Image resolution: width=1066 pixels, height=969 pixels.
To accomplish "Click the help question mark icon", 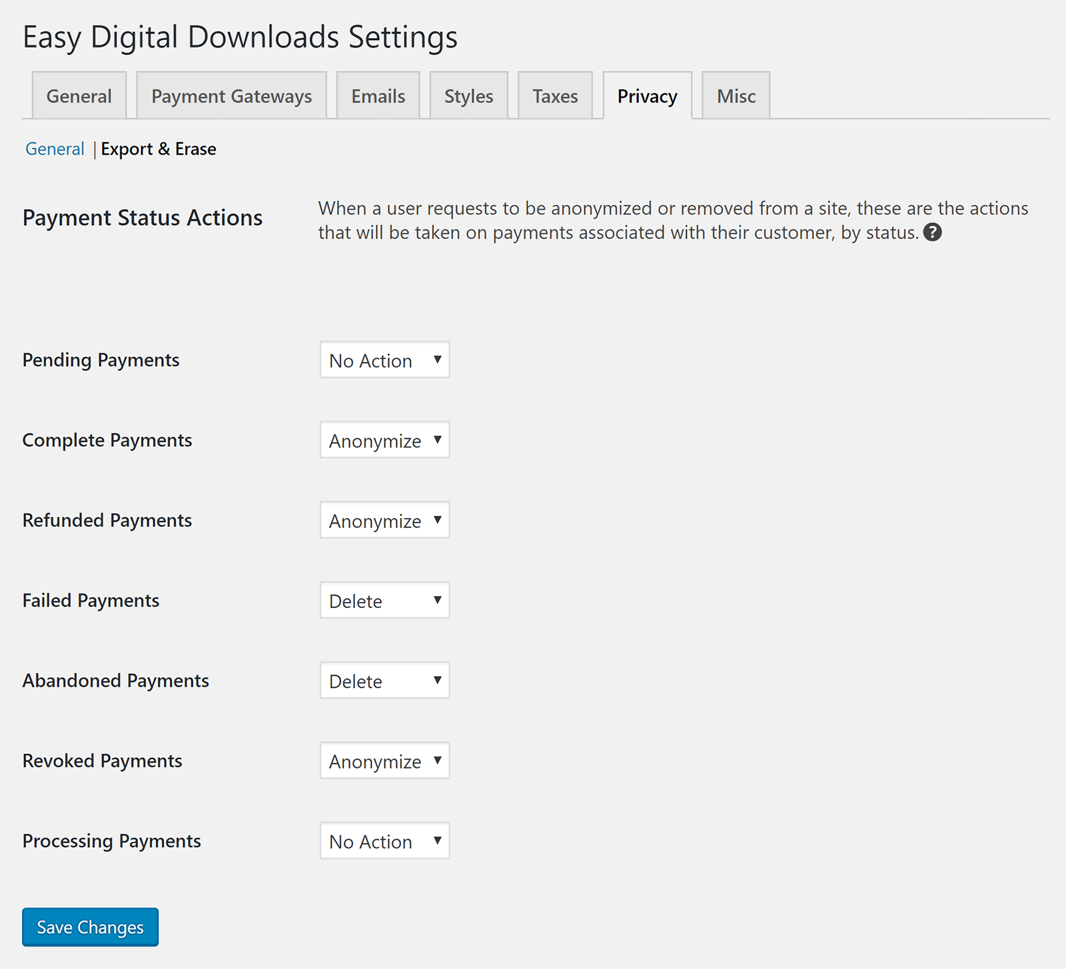I will click(932, 232).
